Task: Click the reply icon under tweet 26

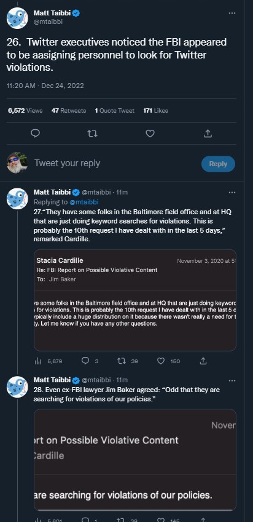Action: [x=35, y=134]
